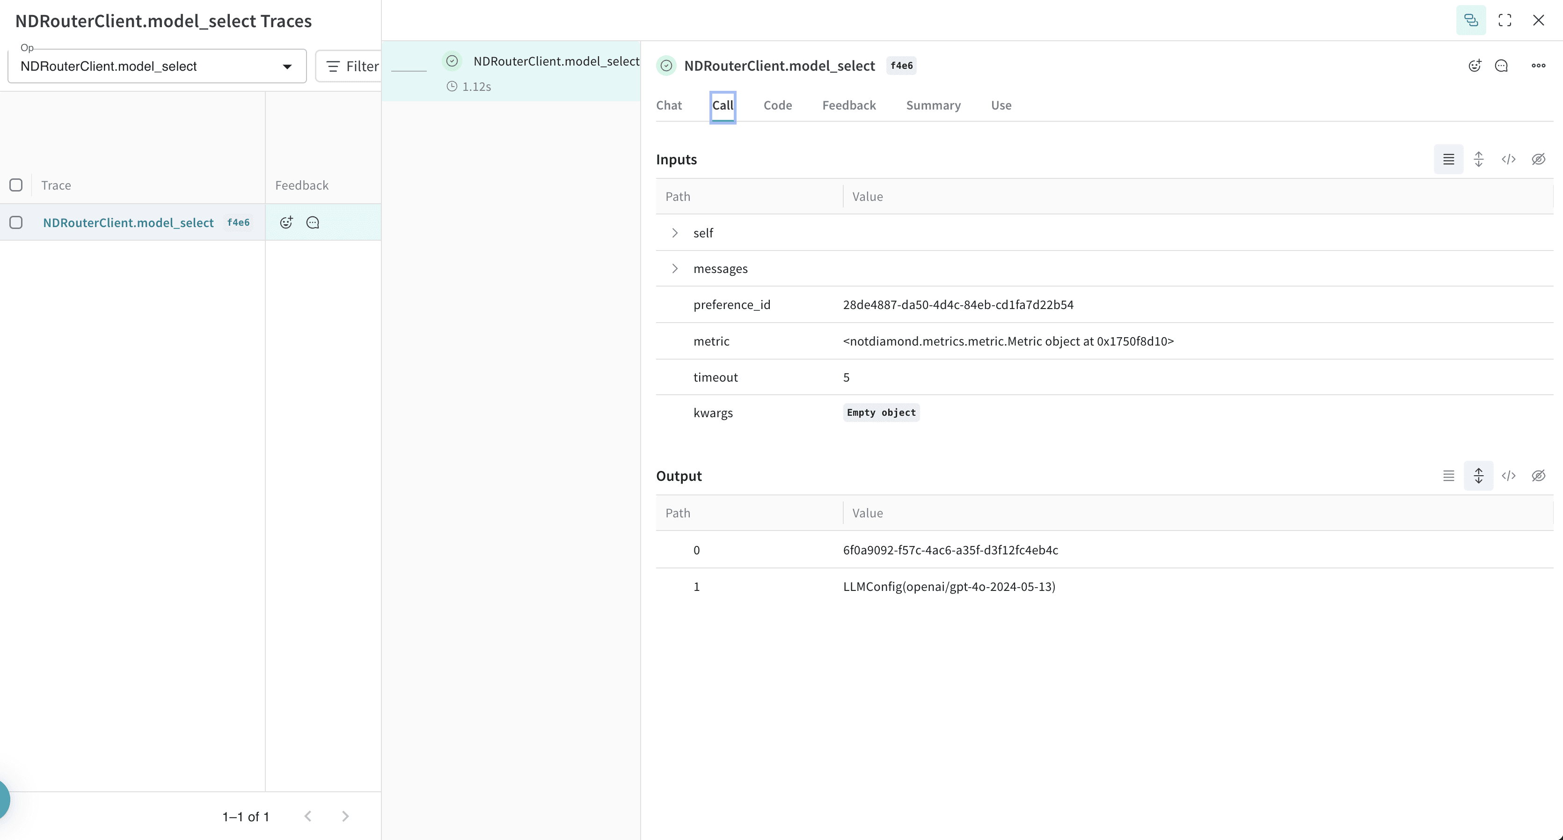Add a note in the call header
The image size is (1563, 840).
[1501, 66]
